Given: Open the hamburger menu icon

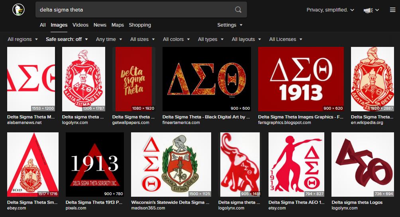Looking at the screenshot, I should (x=392, y=10).
